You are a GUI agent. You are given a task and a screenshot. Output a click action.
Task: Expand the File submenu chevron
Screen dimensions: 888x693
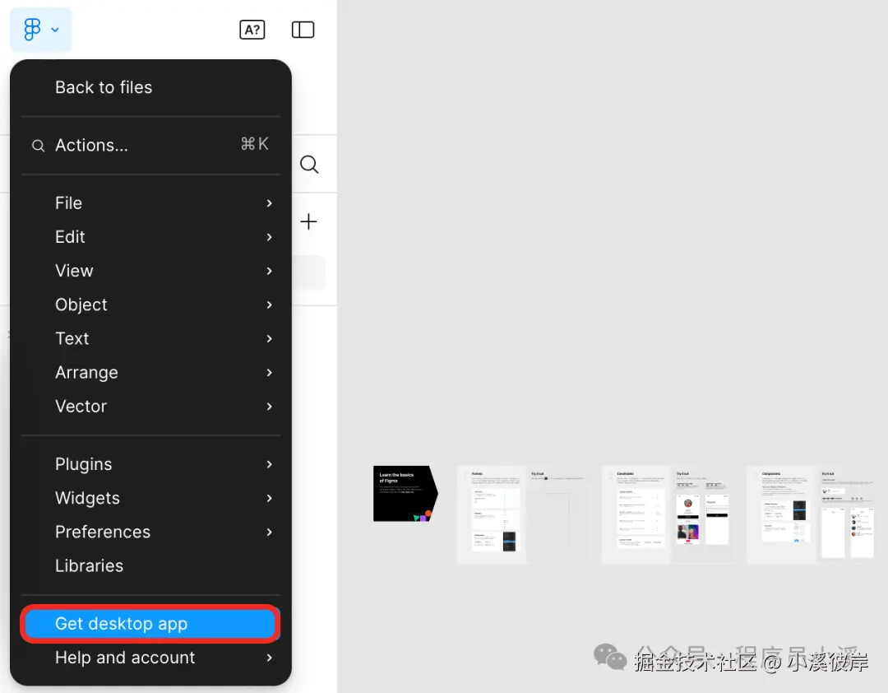(269, 203)
